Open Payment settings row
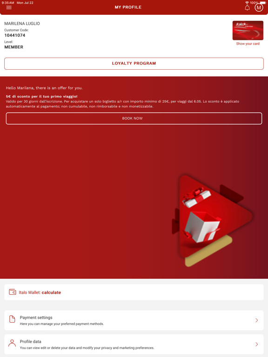Viewport: 268px width, 357px height. click(x=134, y=320)
